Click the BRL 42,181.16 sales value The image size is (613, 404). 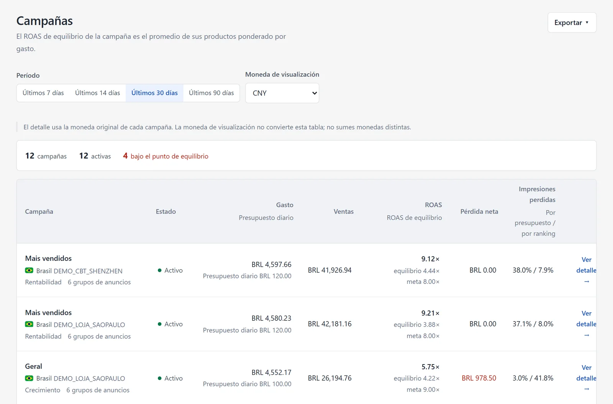pyautogui.click(x=330, y=324)
